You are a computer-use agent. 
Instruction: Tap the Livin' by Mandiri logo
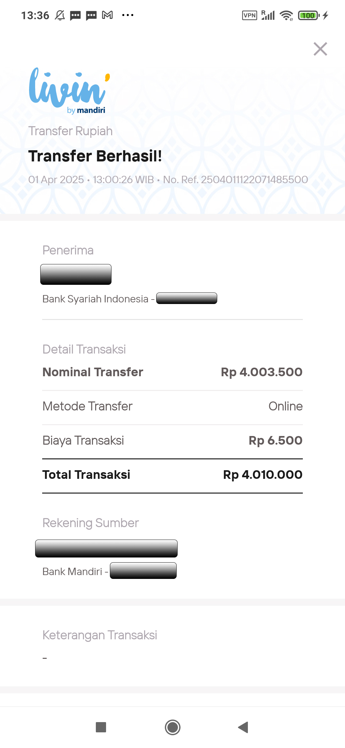(x=69, y=91)
